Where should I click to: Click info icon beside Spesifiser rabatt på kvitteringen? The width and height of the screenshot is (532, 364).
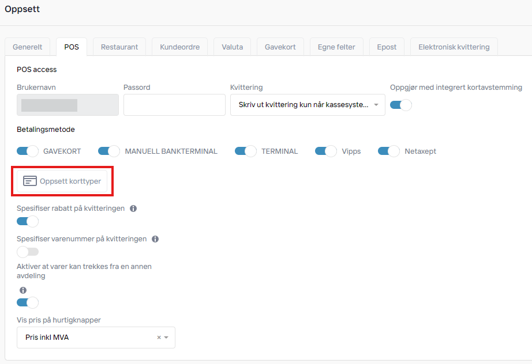point(133,208)
